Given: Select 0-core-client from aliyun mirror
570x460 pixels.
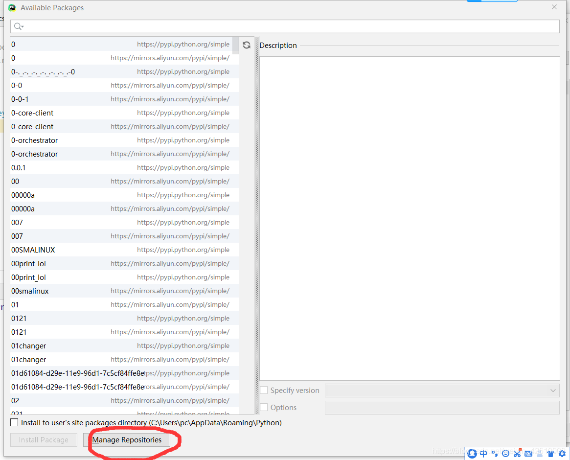Looking at the screenshot, I should coord(124,127).
